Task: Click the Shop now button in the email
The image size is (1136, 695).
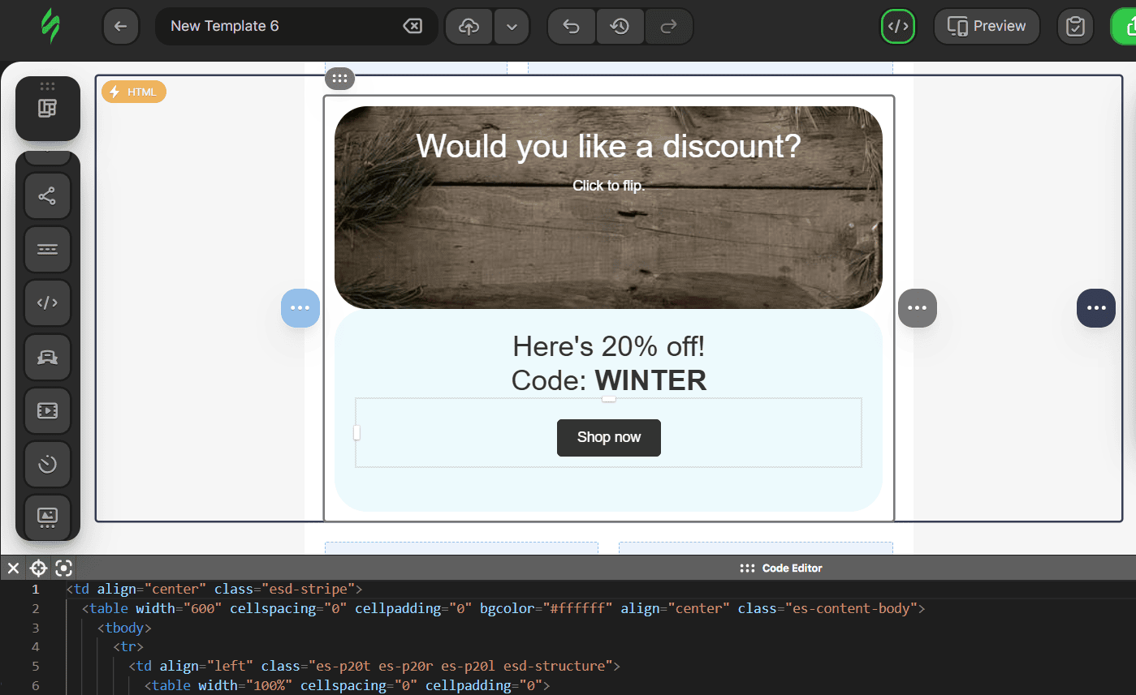Action: 608,437
